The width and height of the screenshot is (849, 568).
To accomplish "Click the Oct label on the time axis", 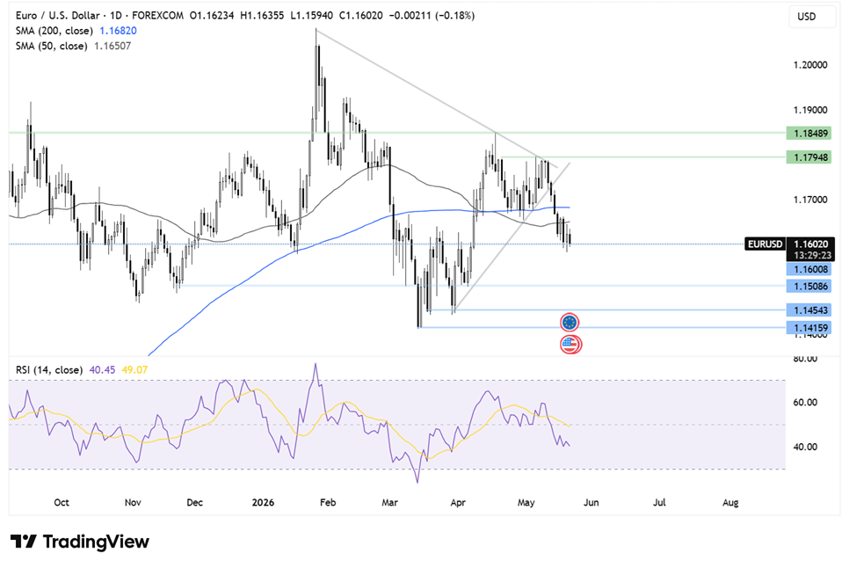I will coord(62,502).
